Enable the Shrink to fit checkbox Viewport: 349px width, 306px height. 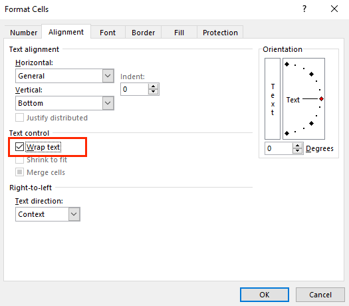coord(19,160)
